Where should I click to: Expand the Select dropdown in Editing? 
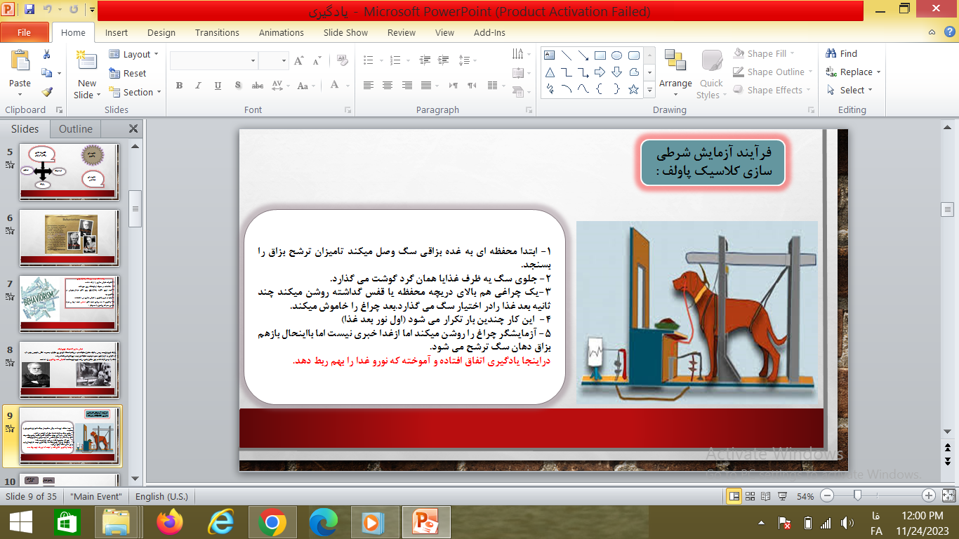(851, 90)
